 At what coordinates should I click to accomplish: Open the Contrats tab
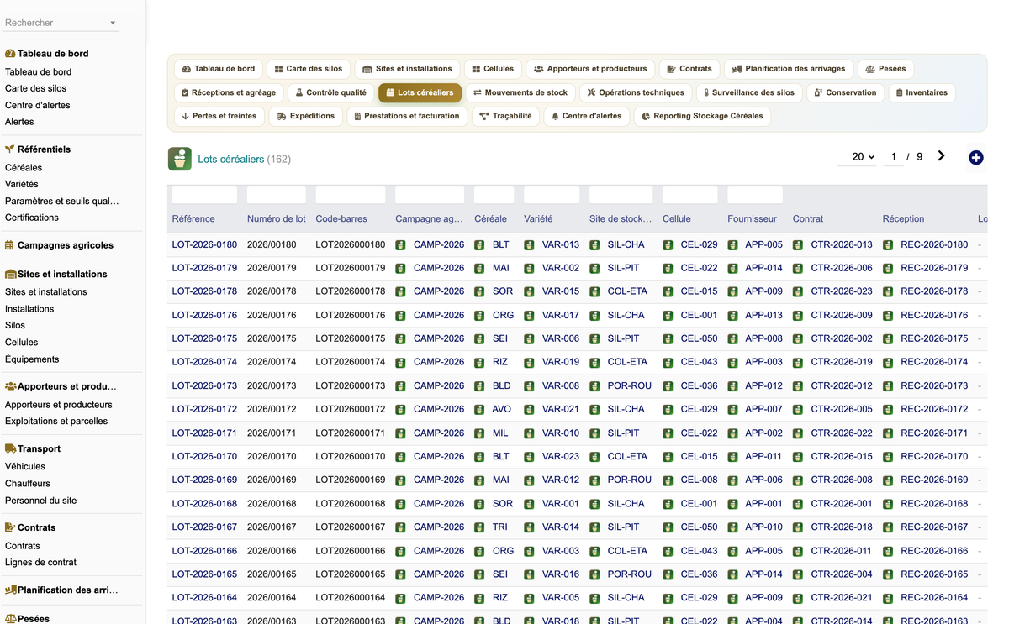click(689, 69)
